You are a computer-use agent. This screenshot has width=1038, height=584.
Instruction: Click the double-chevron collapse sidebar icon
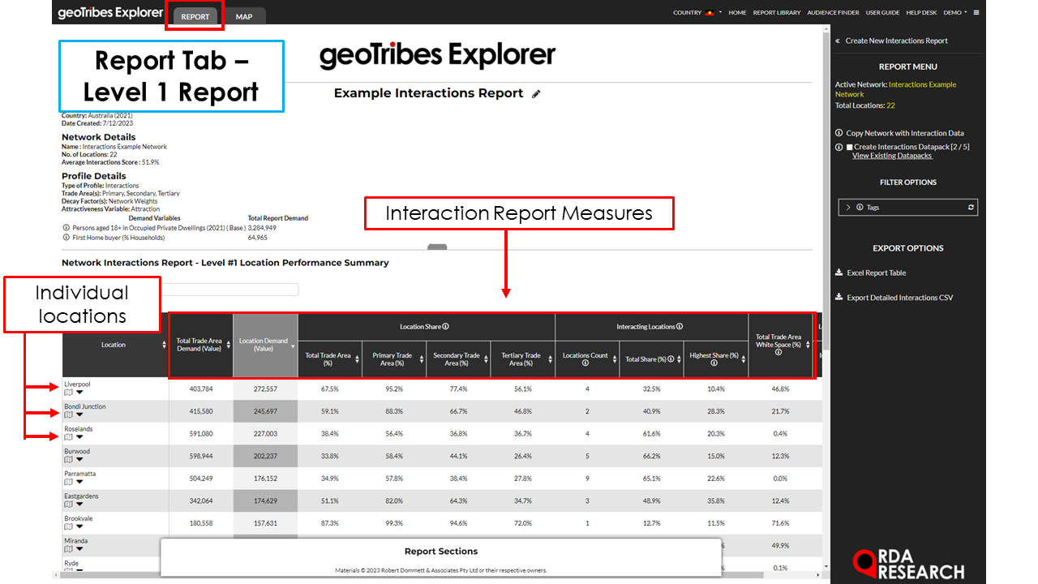[838, 41]
